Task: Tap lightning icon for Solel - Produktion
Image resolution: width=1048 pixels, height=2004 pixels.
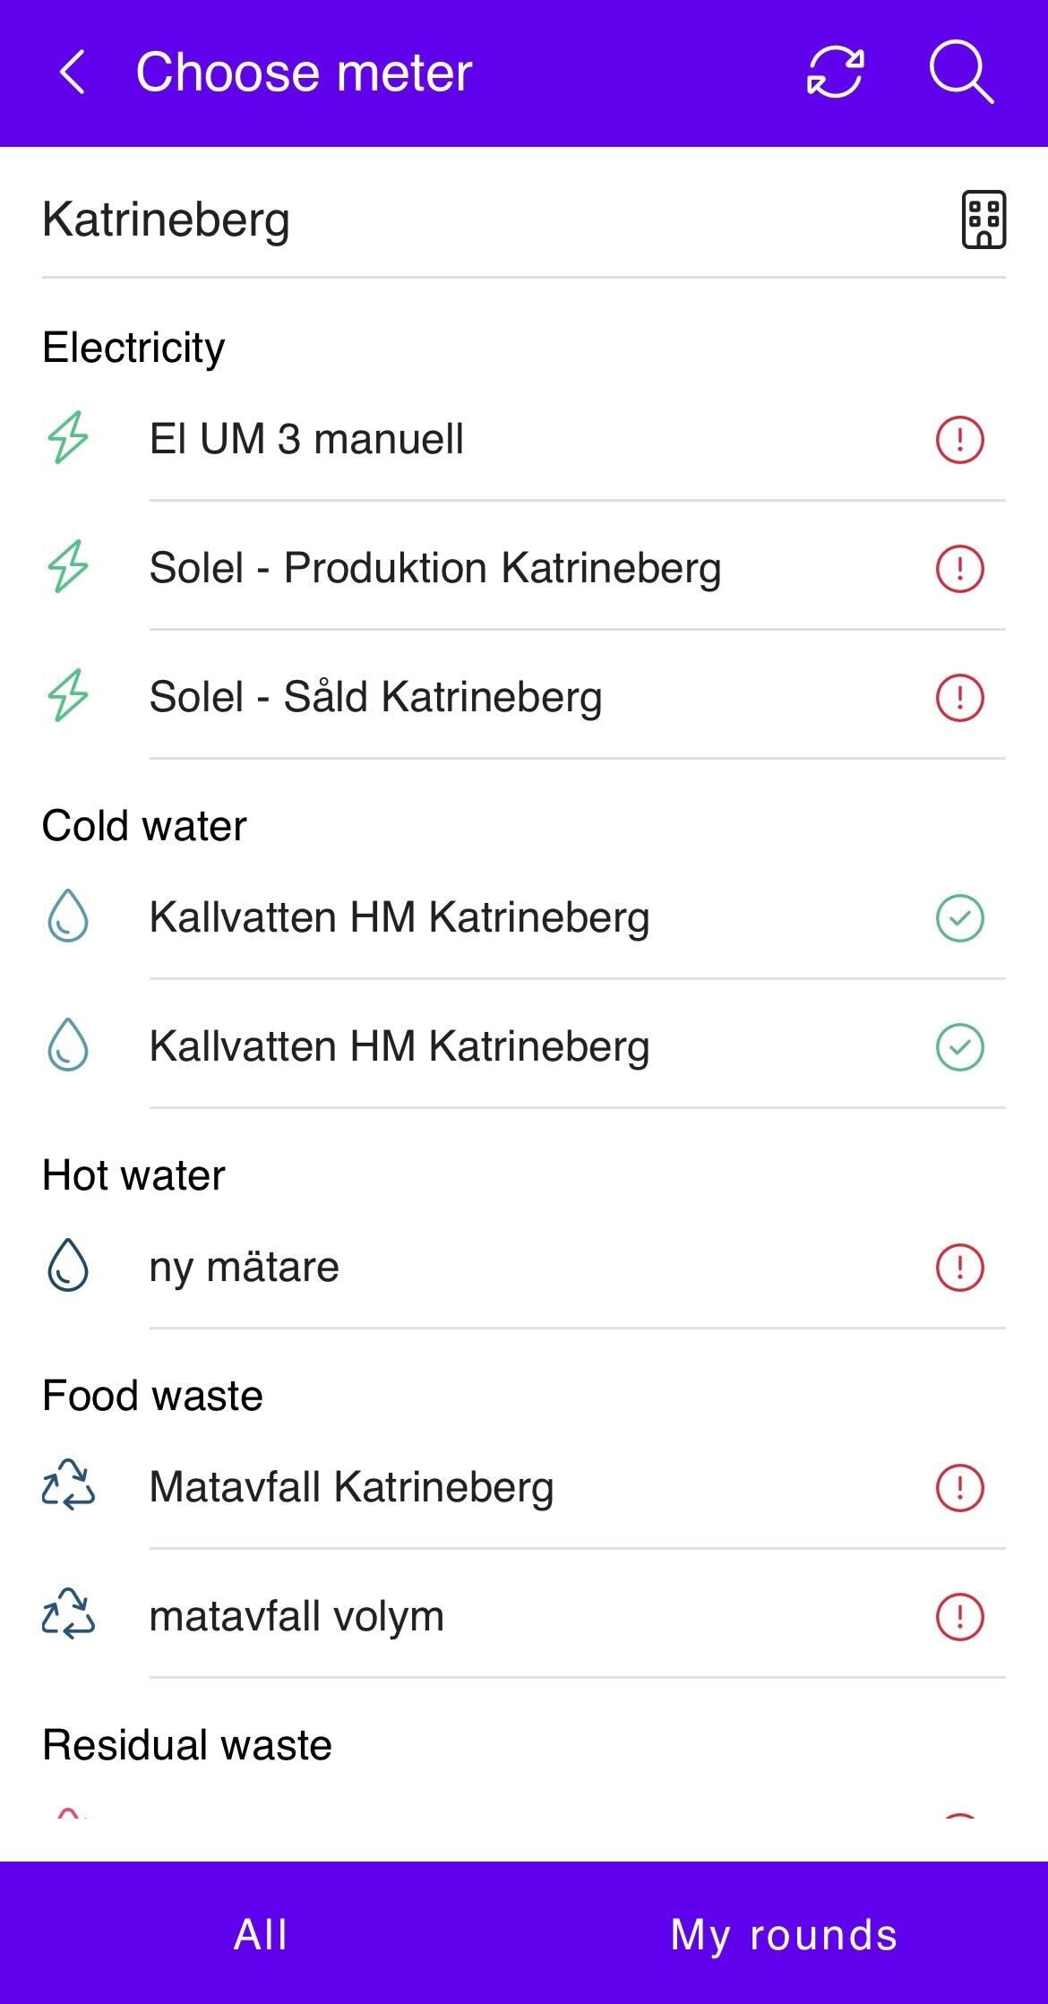Action: click(68, 568)
